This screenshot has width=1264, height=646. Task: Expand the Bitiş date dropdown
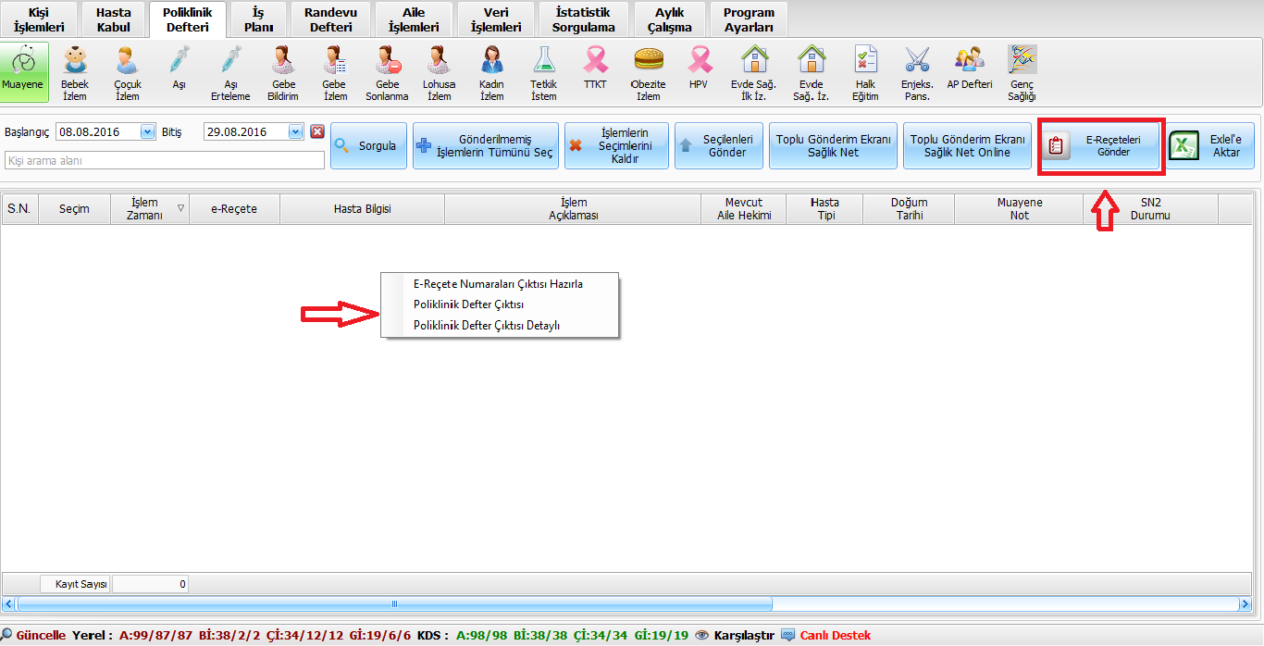tap(295, 131)
